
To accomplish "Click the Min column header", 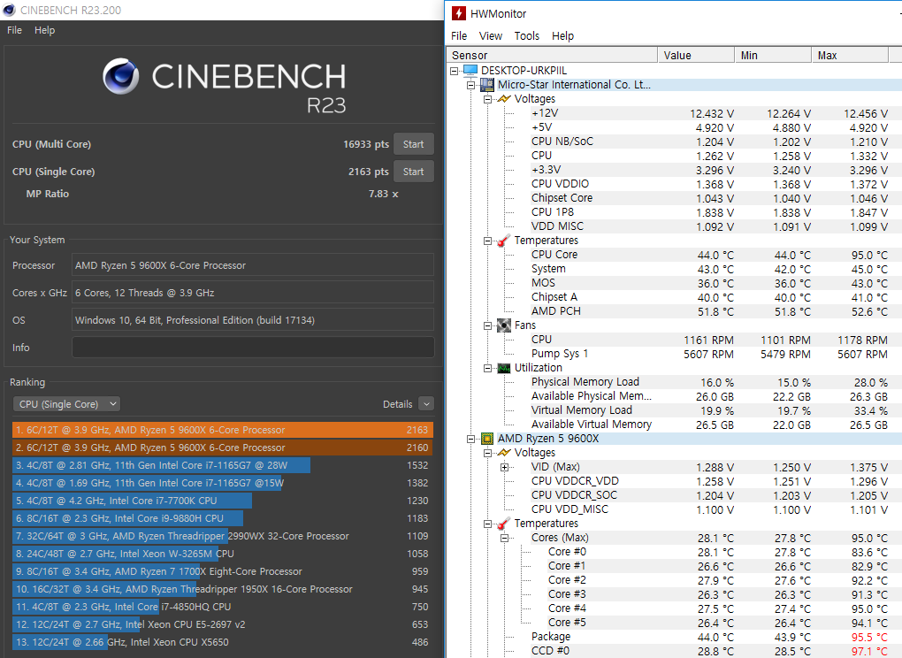I will click(773, 55).
